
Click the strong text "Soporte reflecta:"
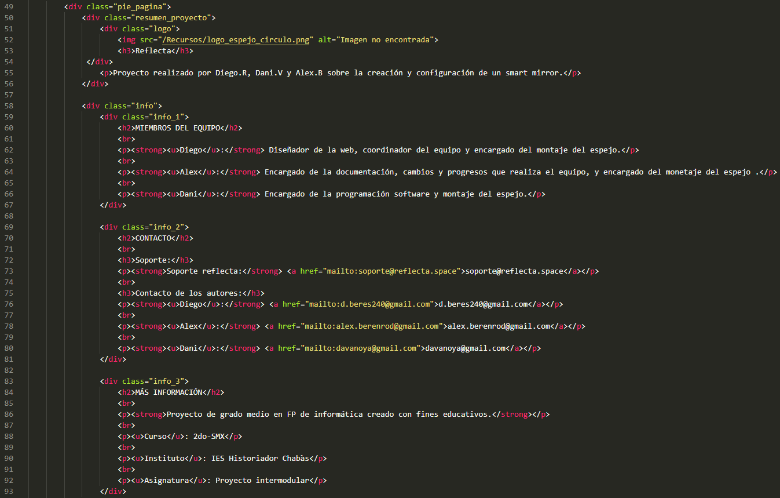[204, 271]
